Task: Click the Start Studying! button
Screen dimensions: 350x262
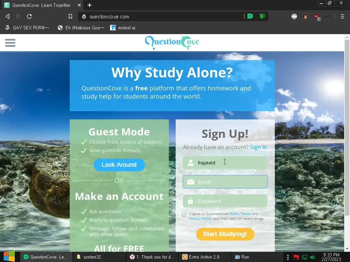Action: click(225, 234)
